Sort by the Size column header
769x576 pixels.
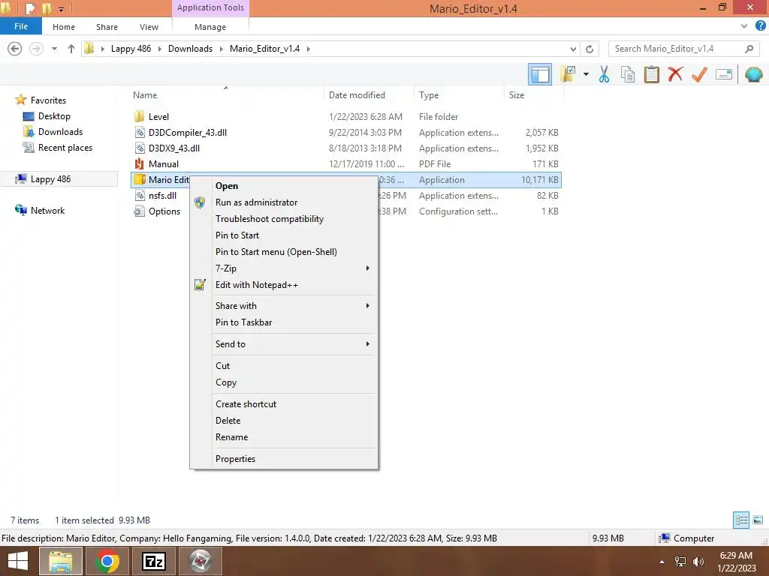tap(517, 95)
